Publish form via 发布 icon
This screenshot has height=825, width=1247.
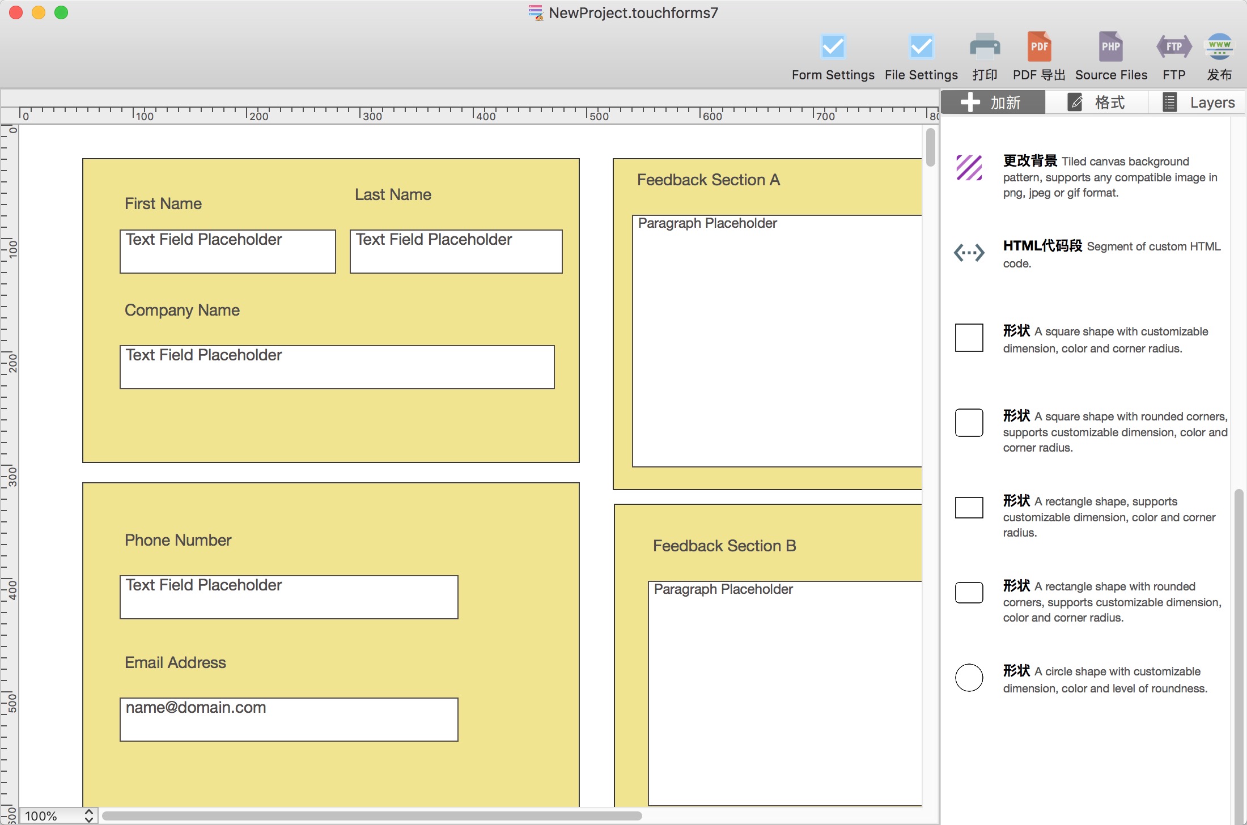[x=1219, y=50]
